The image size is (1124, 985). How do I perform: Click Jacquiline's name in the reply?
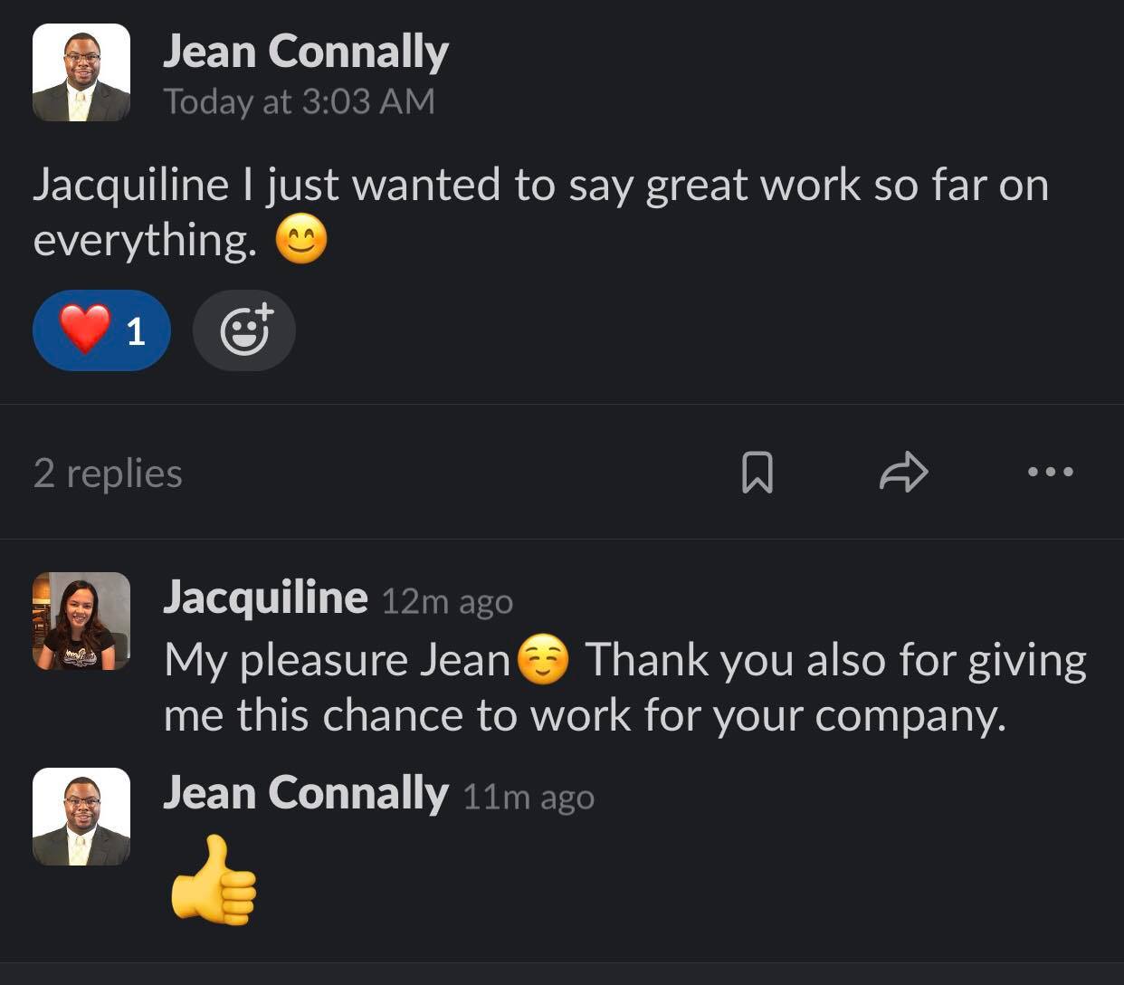point(265,598)
